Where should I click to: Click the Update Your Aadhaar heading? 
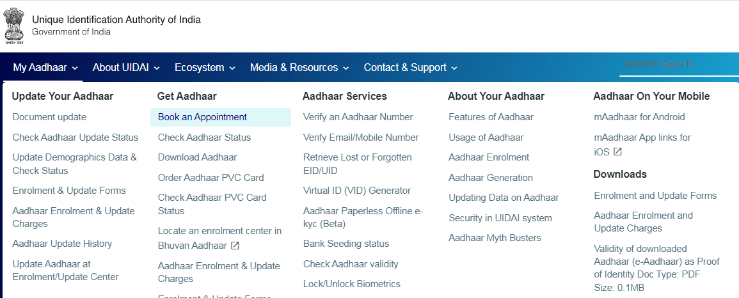point(63,96)
